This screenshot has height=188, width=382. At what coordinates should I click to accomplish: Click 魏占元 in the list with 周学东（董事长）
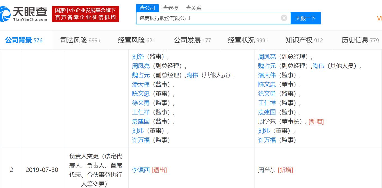(x=267, y=66)
